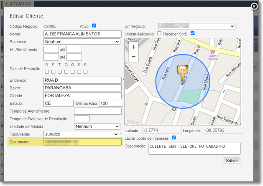The width and height of the screenshot is (263, 186).
Task: Check the first Q restriction day box
Action: coord(66,72)
